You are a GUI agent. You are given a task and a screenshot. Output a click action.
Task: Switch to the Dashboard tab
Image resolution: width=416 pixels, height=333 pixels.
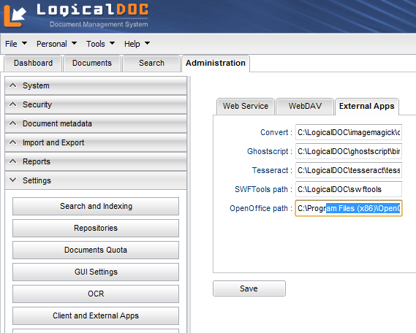point(33,64)
